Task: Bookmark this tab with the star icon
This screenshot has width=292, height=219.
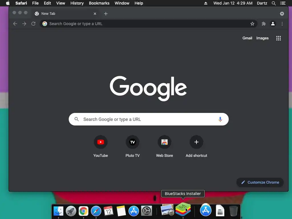Action: [x=252, y=24]
